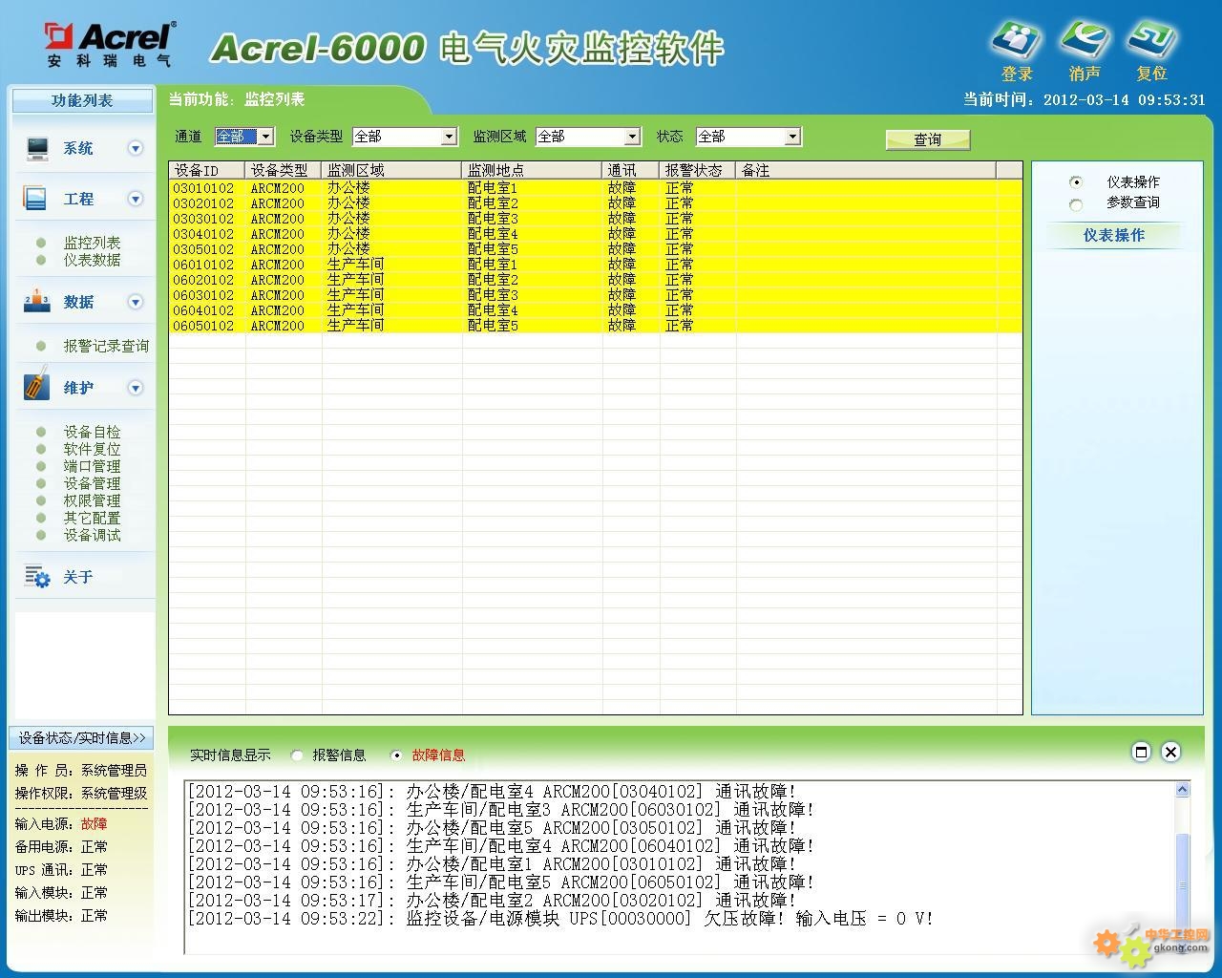Click the 消声 mute sound icon
This screenshot has width=1222, height=978.
tap(1085, 41)
